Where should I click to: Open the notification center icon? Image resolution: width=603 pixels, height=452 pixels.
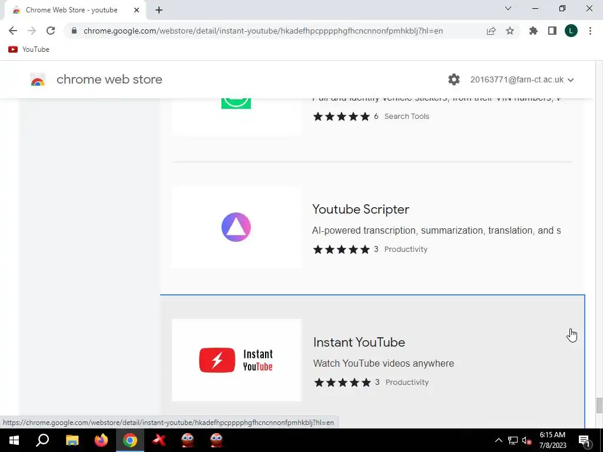click(584, 440)
